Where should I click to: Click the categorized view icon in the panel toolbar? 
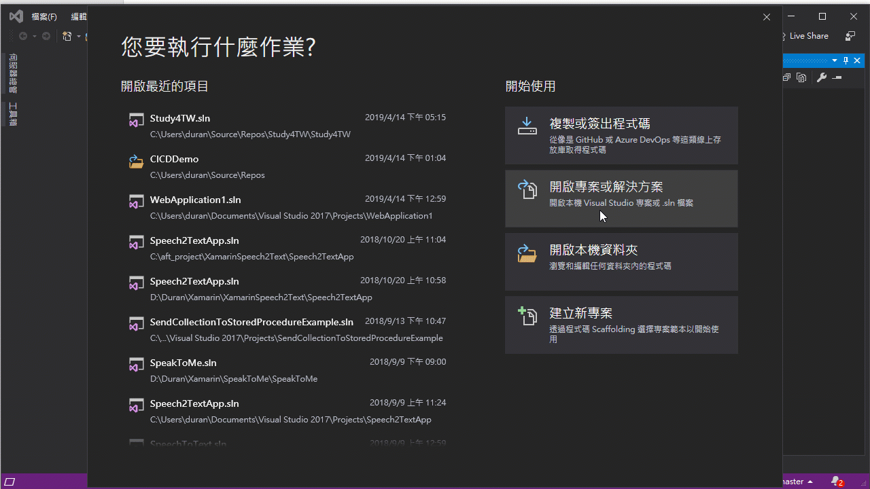[786, 77]
